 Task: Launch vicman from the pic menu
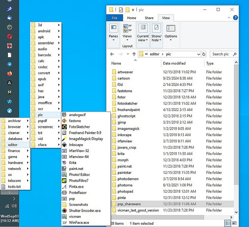tap(86, 217)
